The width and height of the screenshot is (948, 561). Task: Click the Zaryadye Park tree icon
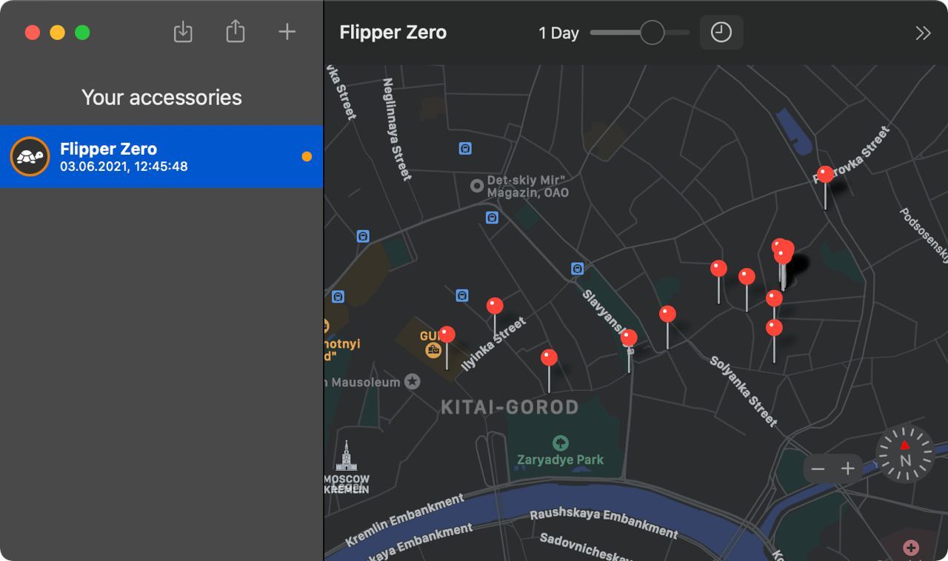point(561,443)
